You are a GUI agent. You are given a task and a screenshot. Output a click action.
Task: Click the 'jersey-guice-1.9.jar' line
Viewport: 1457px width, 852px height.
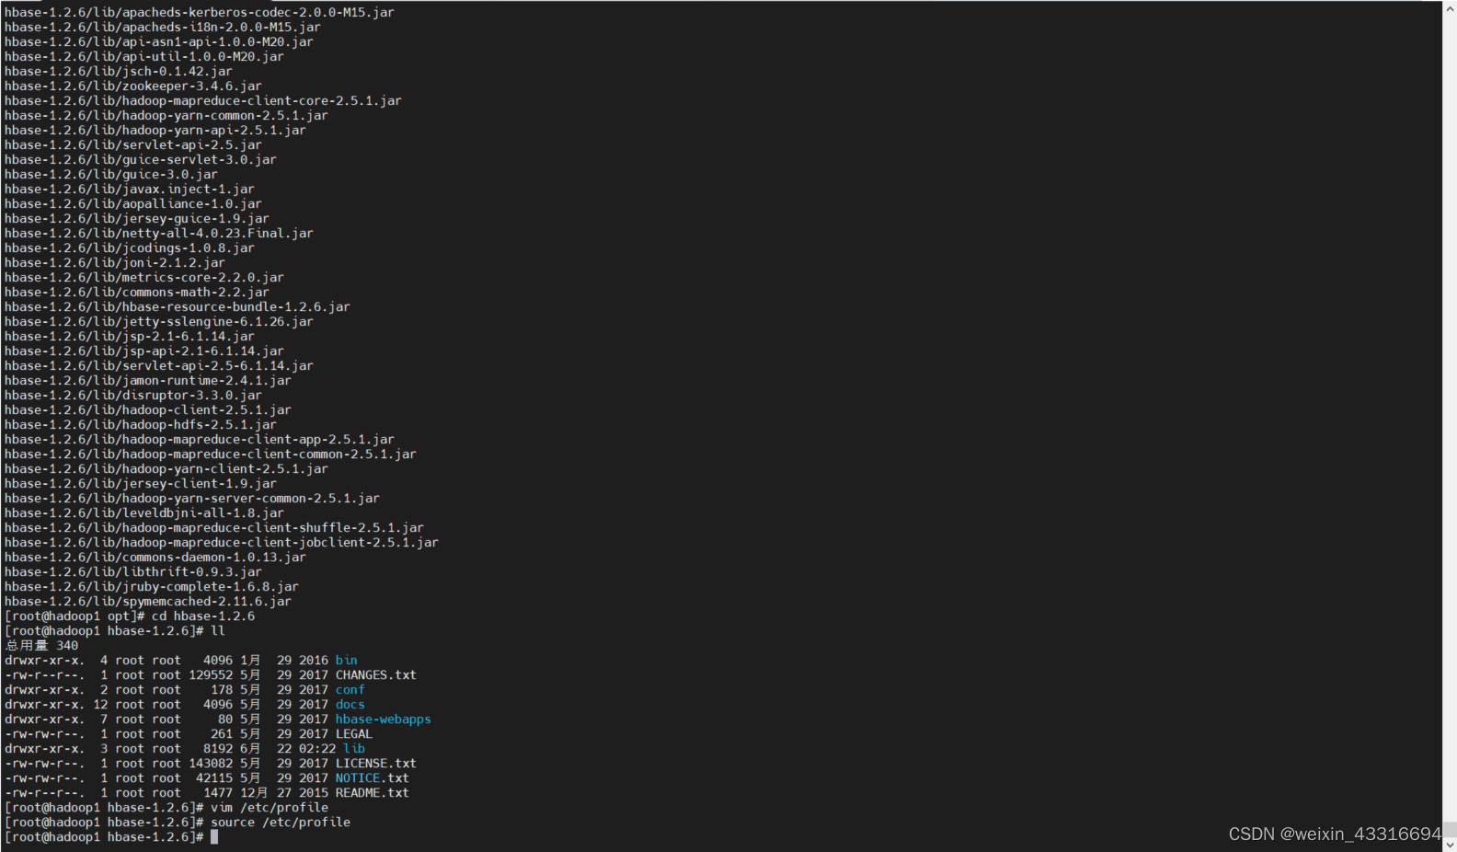pos(137,219)
